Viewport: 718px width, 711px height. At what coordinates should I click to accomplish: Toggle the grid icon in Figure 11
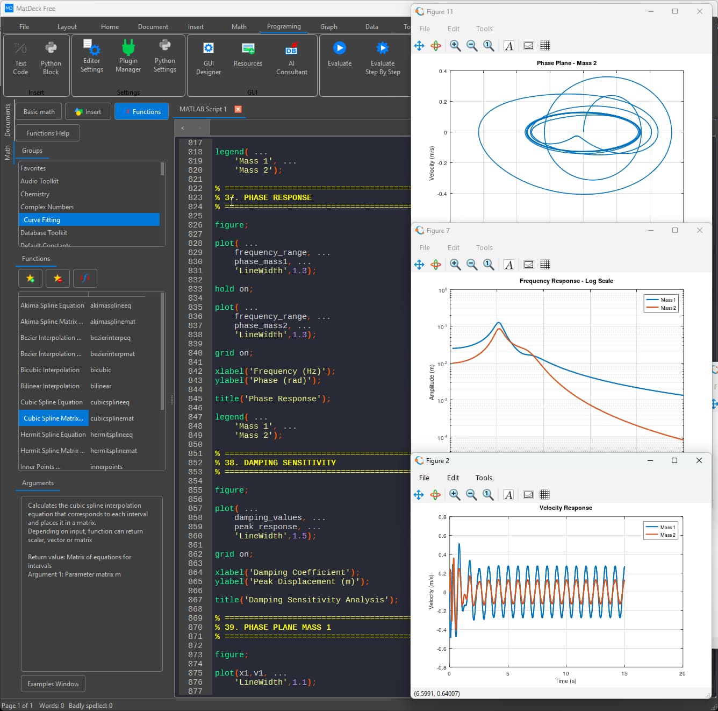pyautogui.click(x=545, y=46)
